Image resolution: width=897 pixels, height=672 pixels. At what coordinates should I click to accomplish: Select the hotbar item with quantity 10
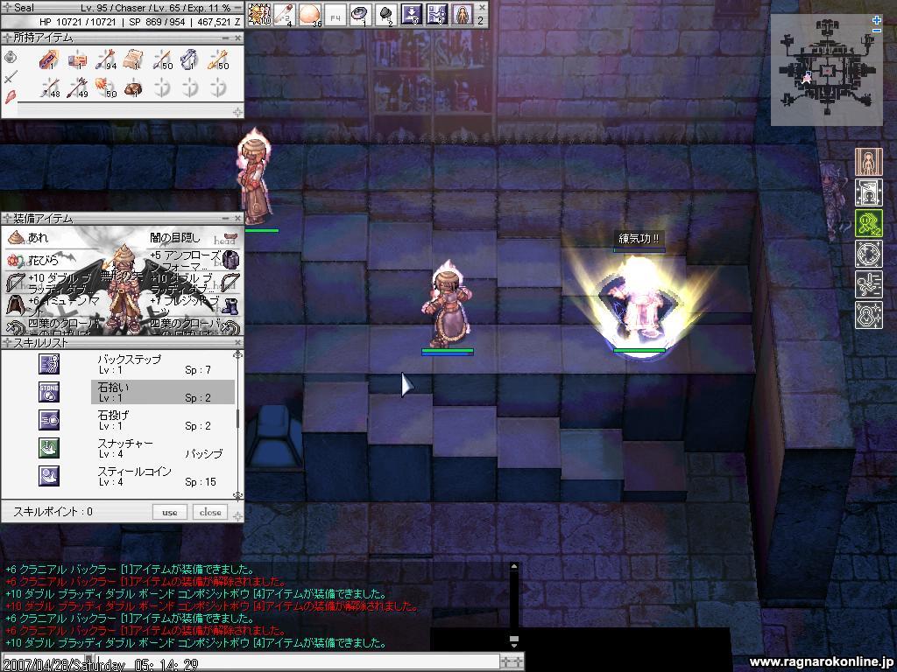(258, 14)
